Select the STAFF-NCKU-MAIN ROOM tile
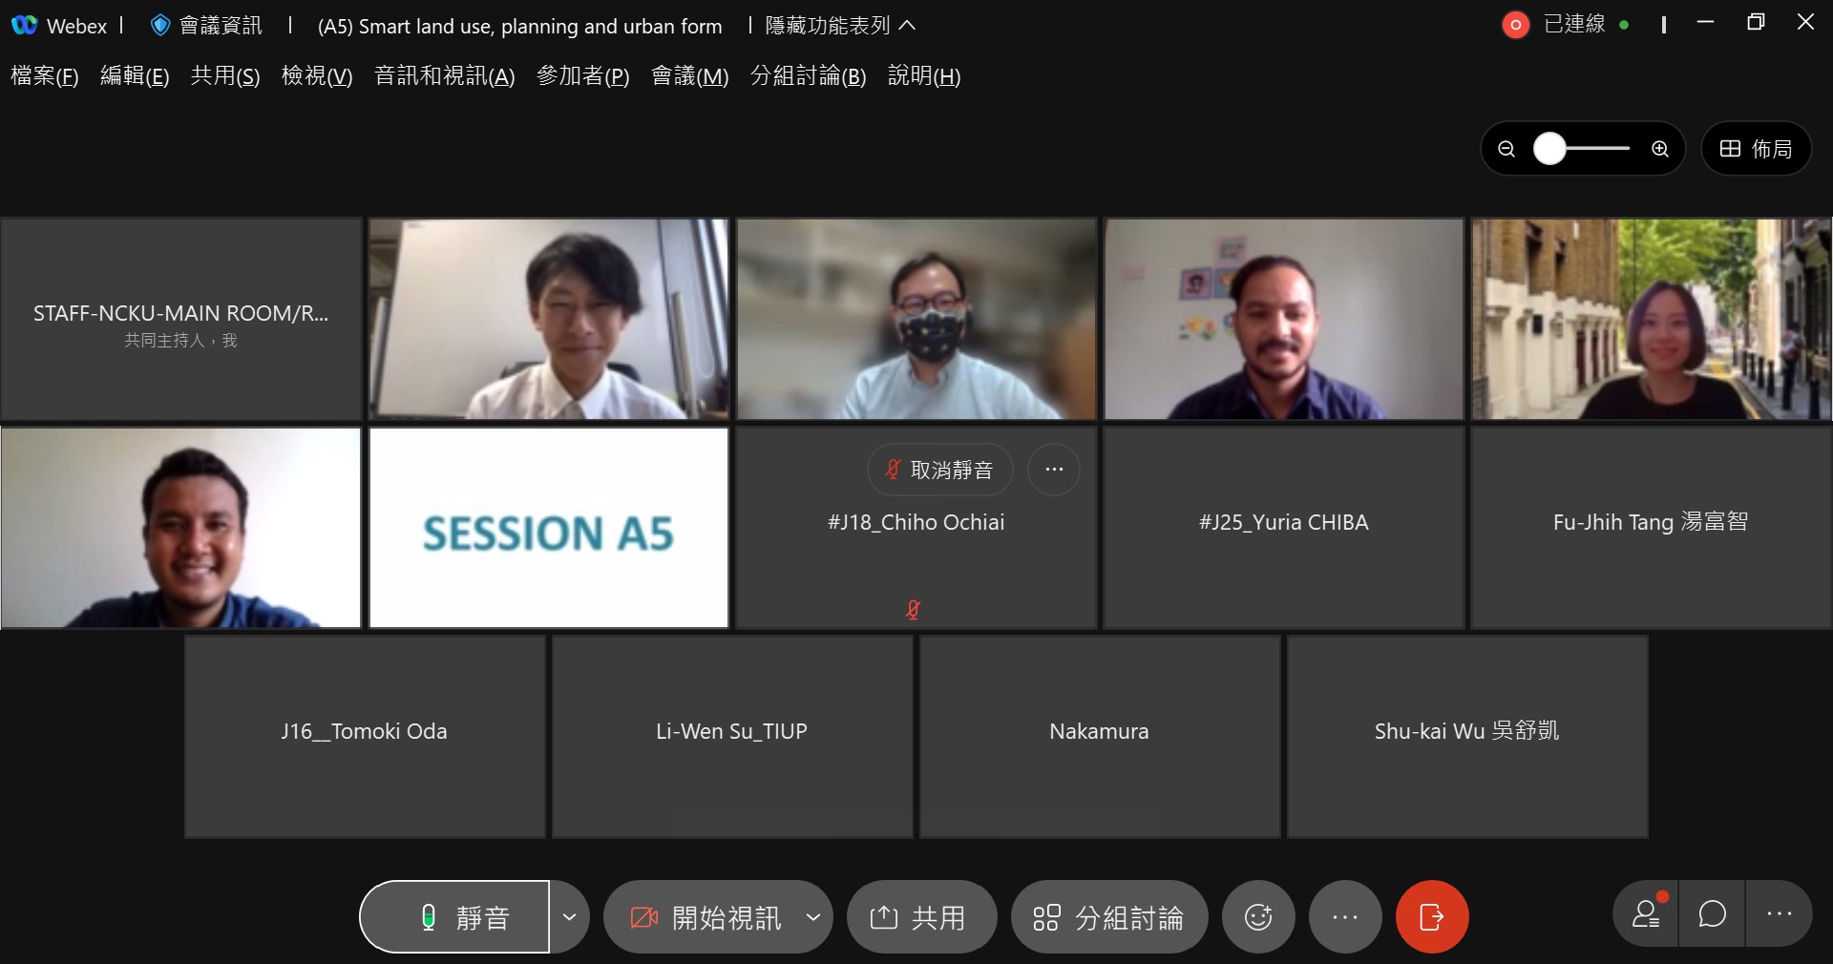This screenshot has width=1833, height=964. (181, 319)
